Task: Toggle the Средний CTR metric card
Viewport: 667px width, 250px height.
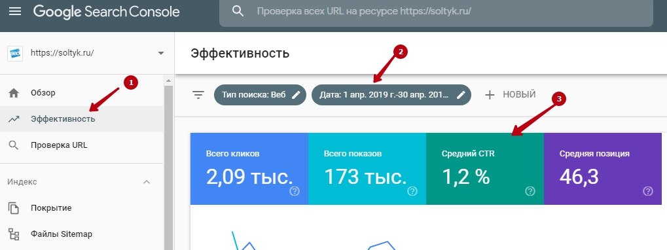Action: (485, 169)
